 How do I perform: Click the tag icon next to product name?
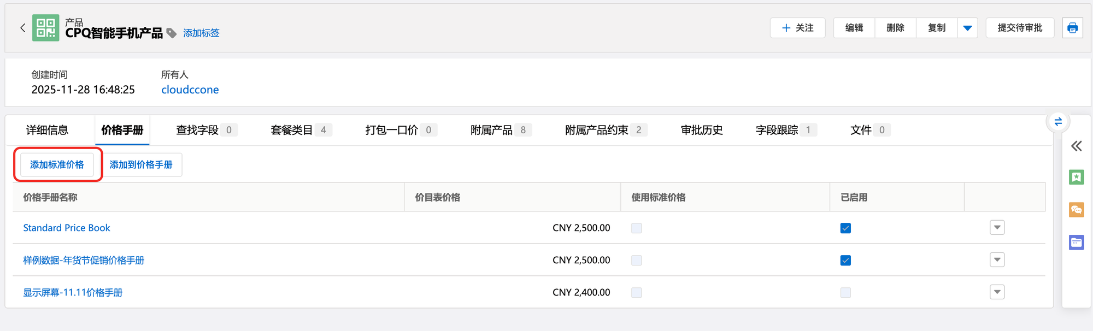pyautogui.click(x=172, y=33)
